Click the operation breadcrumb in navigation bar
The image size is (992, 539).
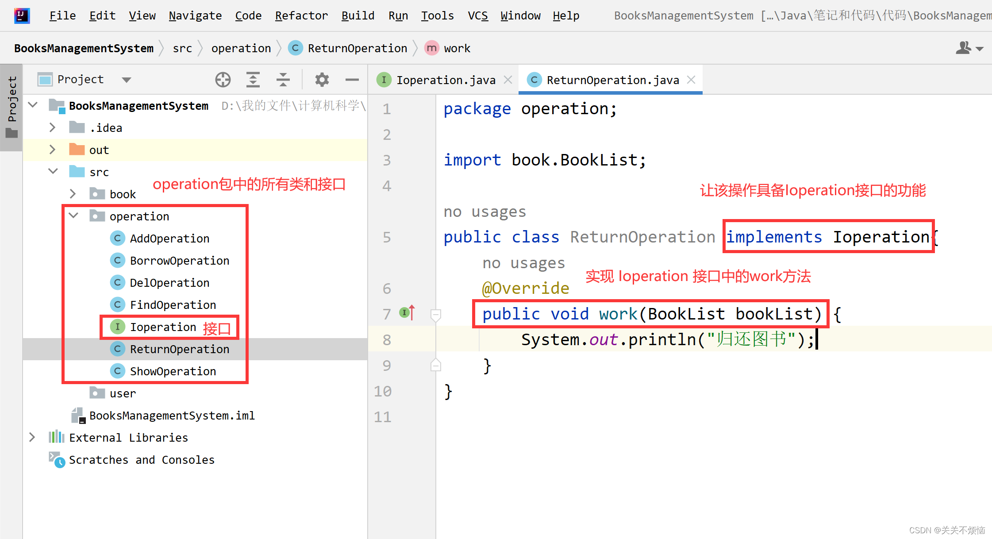point(241,48)
